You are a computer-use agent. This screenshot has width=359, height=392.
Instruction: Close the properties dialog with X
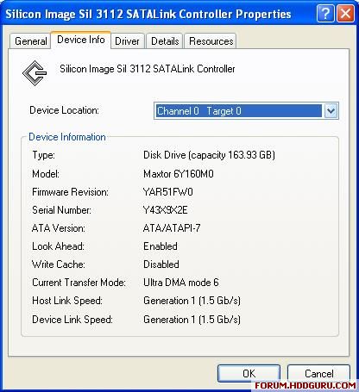click(x=345, y=13)
